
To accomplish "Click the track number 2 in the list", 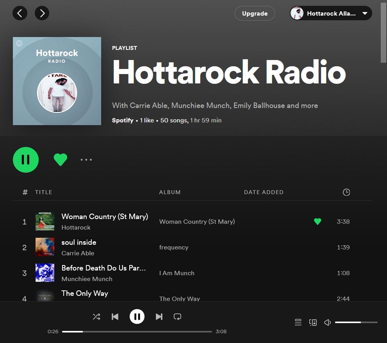I will 25,248.
